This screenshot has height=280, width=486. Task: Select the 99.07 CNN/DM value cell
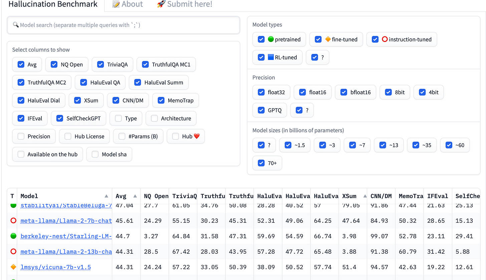(381, 236)
